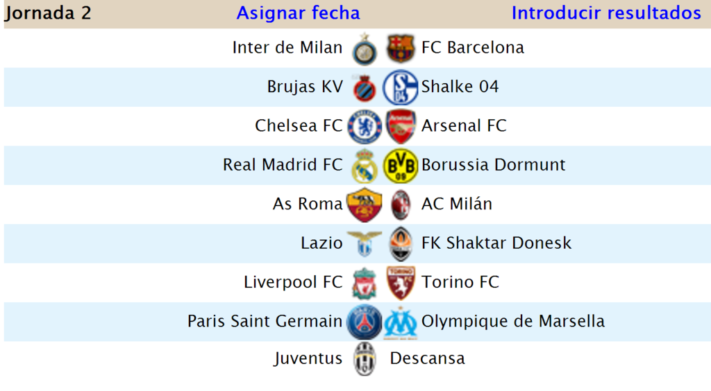711x391 pixels.
Task: Click the Arsenal FC red crest
Action: [401, 126]
